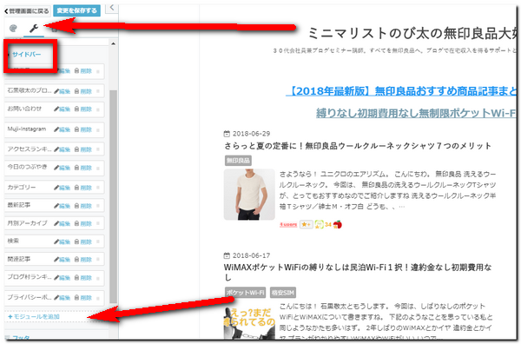Screen dimensions: 521x344
Task: Select the ポケットWi-Fi category tag
Action: (x=245, y=293)
